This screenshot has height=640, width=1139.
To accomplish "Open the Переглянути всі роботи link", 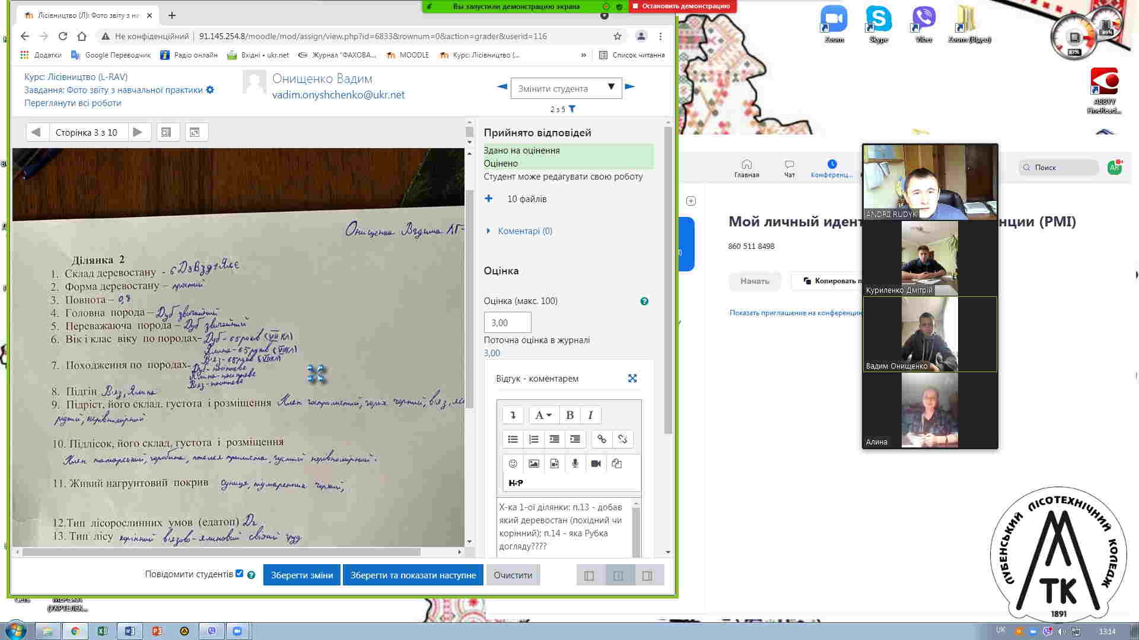I will pos(72,103).
